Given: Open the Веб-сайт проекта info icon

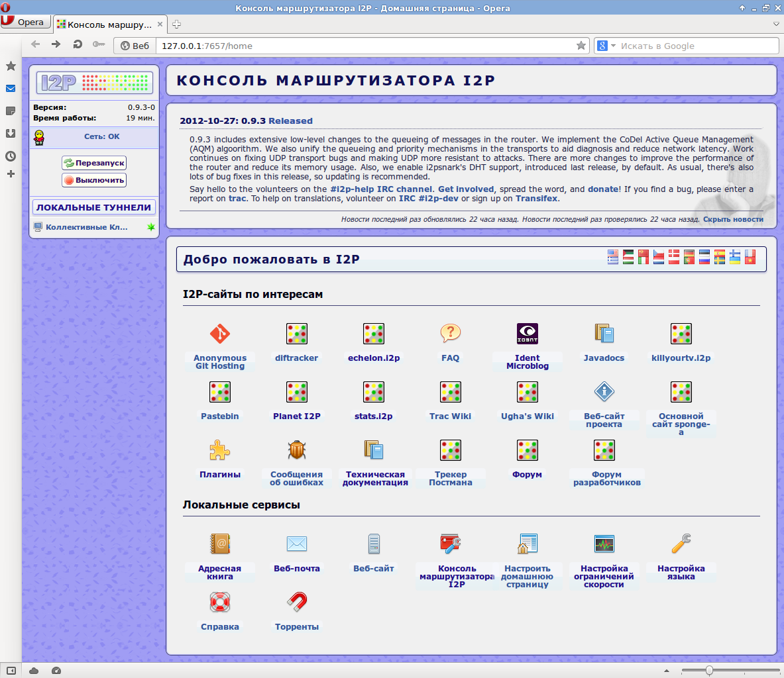Looking at the screenshot, I should point(604,392).
